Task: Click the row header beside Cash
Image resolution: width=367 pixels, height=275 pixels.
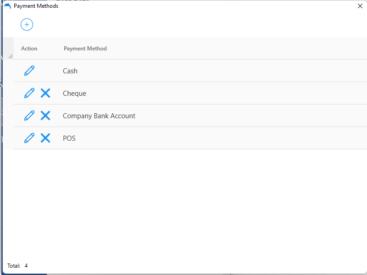Action: 8,71
